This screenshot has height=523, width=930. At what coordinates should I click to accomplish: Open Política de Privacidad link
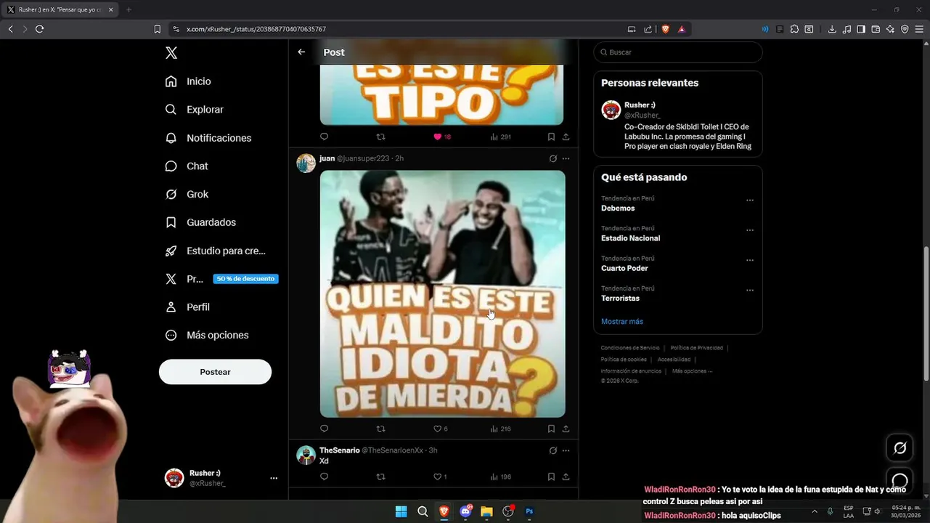[697, 348]
